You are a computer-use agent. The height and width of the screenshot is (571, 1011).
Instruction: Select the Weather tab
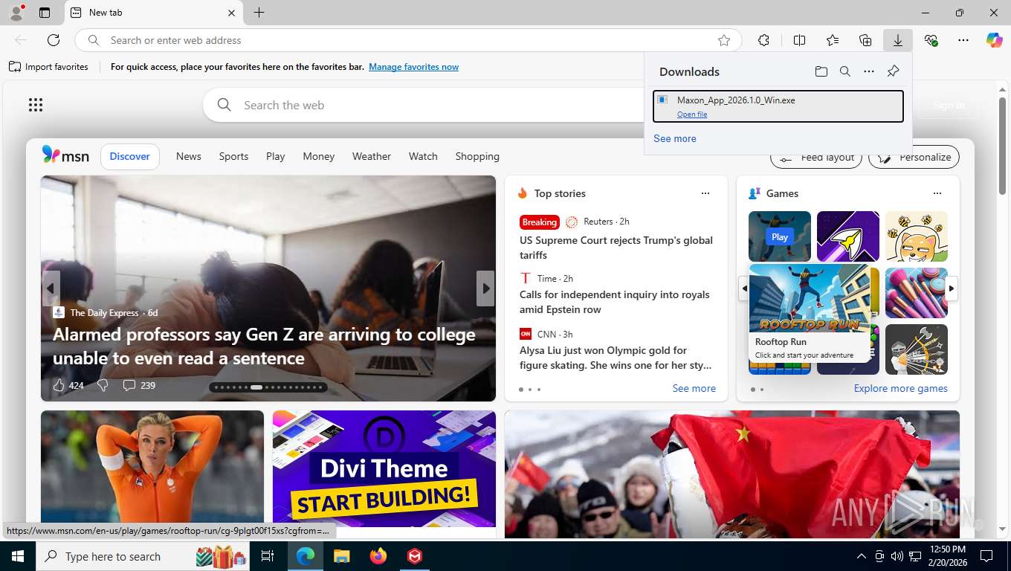pos(372,156)
